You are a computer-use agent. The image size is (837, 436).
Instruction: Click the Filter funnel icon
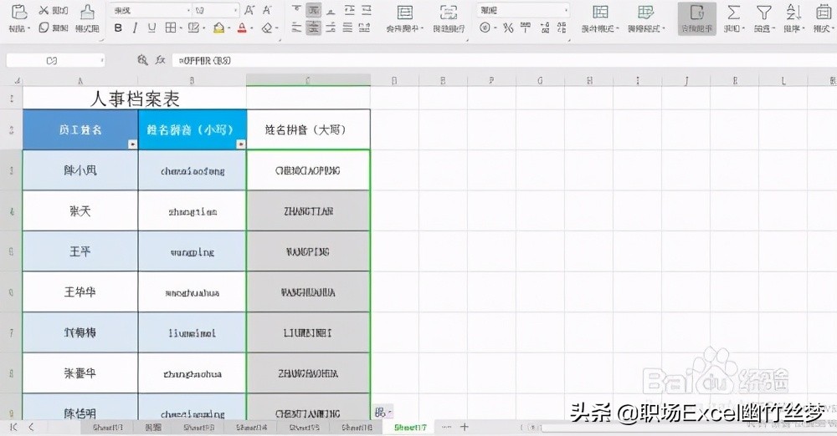[x=764, y=13]
